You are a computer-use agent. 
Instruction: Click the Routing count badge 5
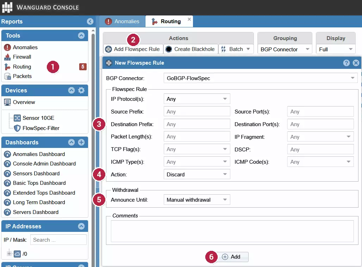point(83,67)
